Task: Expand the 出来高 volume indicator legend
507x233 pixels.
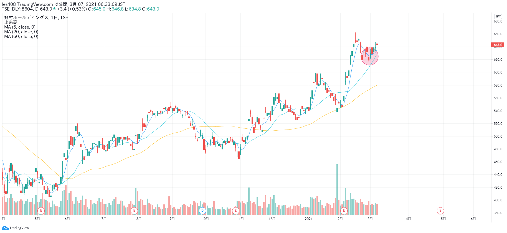Action: click(11, 22)
